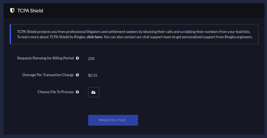Click the TCPA Shield shield icon

12,10
